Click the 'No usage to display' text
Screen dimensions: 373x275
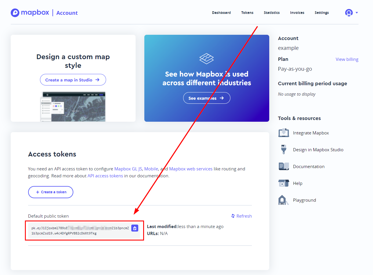click(x=297, y=94)
